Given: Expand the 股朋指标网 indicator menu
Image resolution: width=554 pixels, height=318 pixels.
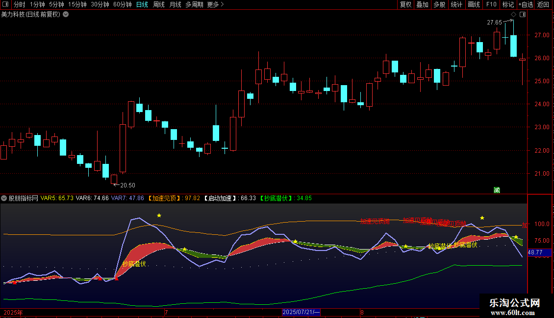Looking at the screenshot, I should 4,198.
